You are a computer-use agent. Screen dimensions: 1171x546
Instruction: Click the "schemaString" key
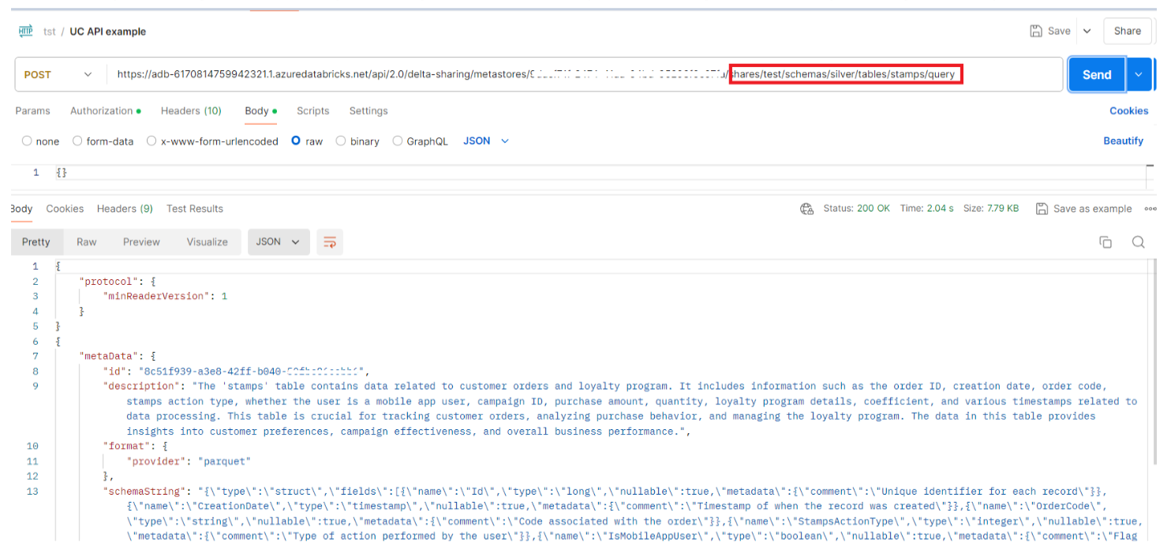point(147,492)
